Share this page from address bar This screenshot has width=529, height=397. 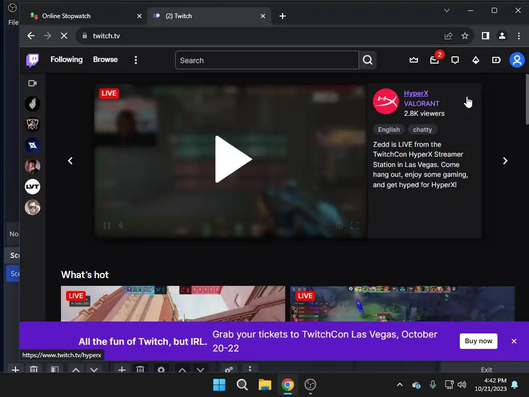448,36
